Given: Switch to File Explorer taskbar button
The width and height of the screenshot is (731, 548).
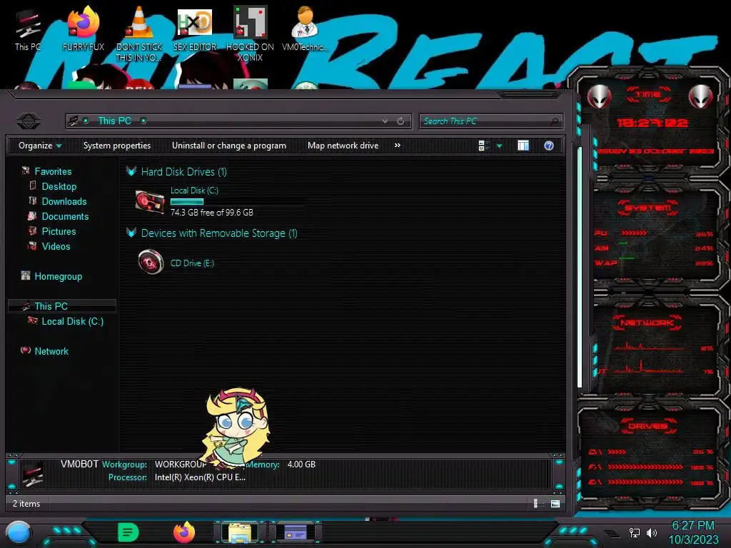Looking at the screenshot, I should click(240, 532).
